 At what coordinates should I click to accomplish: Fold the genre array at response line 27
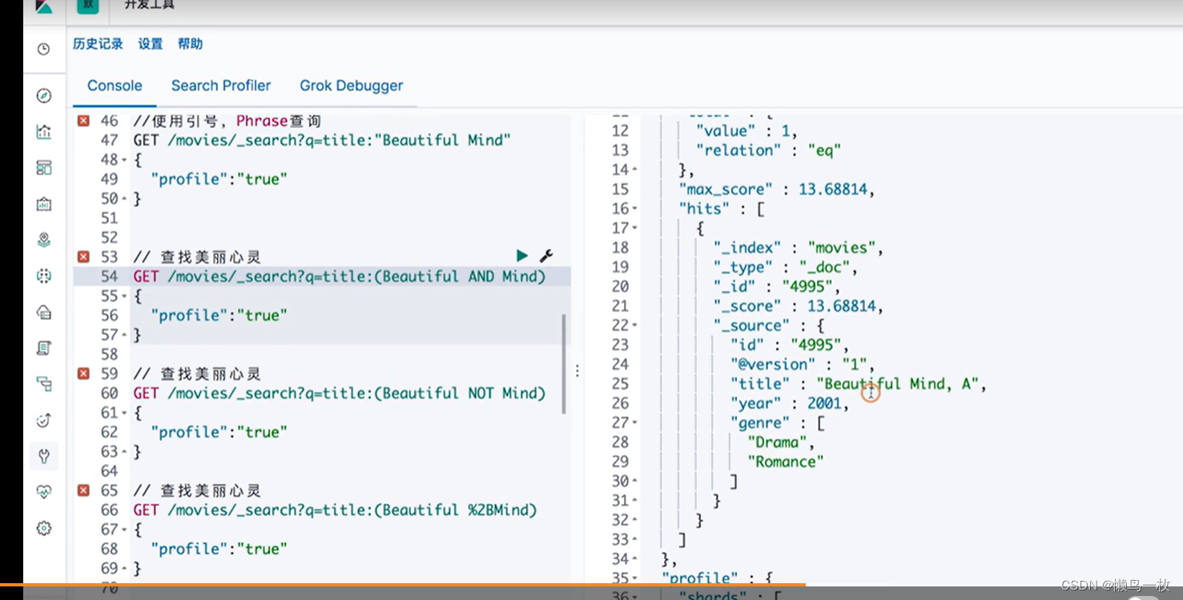[x=635, y=422]
